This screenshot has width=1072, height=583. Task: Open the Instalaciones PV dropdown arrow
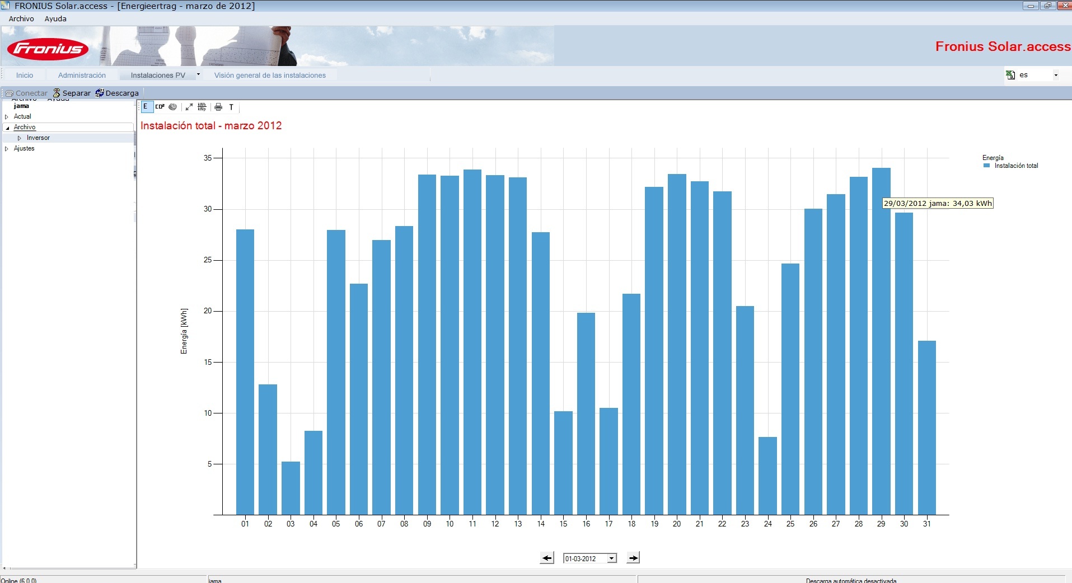(198, 74)
